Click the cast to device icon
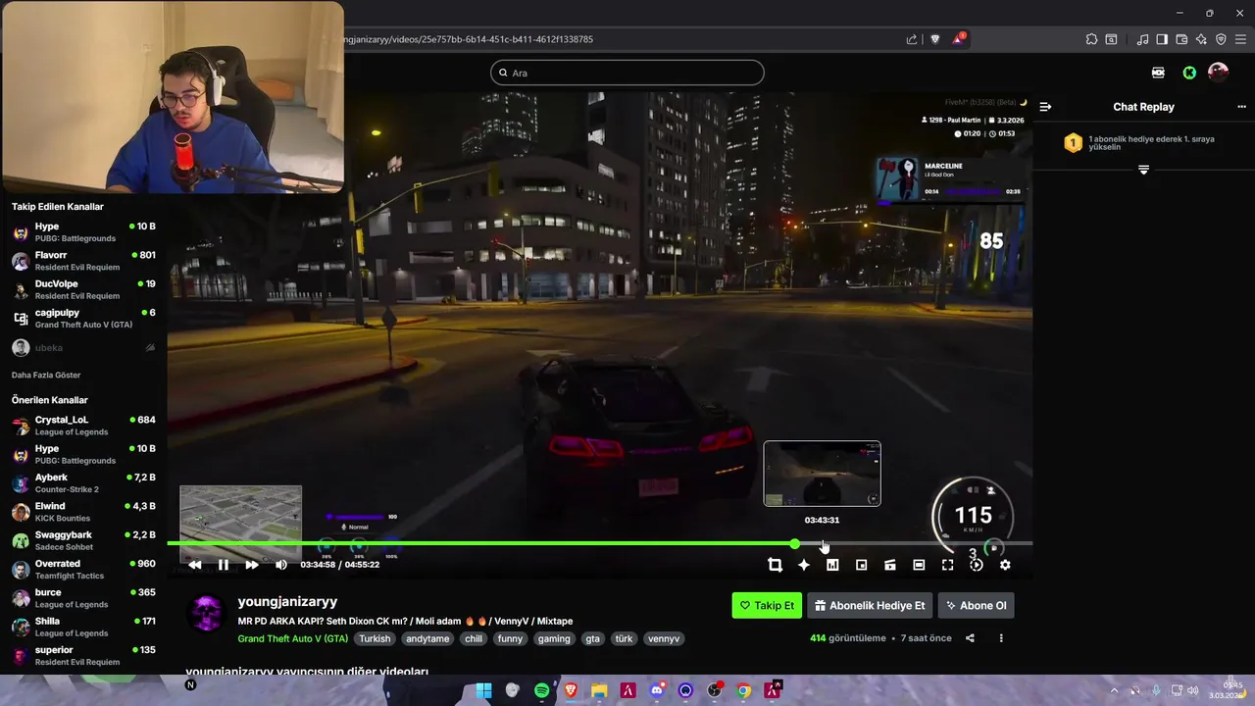Viewport: 1255px width, 706px height. point(890,565)
